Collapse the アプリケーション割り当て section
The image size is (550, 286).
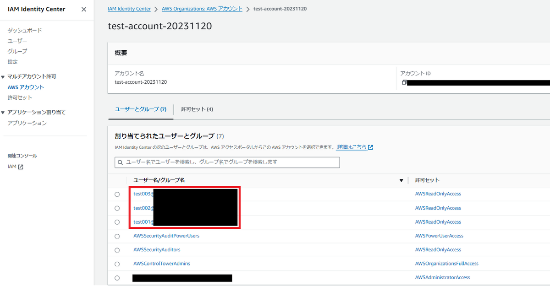[x=3, y=113]
